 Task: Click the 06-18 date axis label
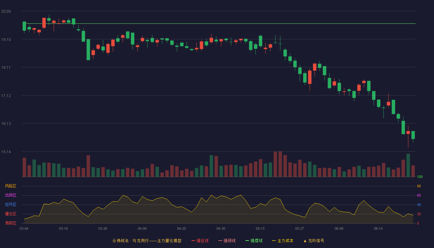point(378,228)
